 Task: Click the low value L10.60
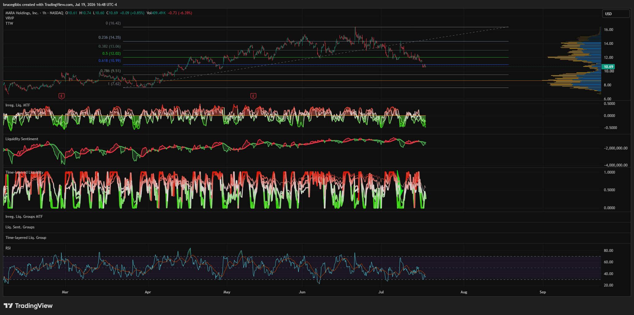tap(99, 13)
